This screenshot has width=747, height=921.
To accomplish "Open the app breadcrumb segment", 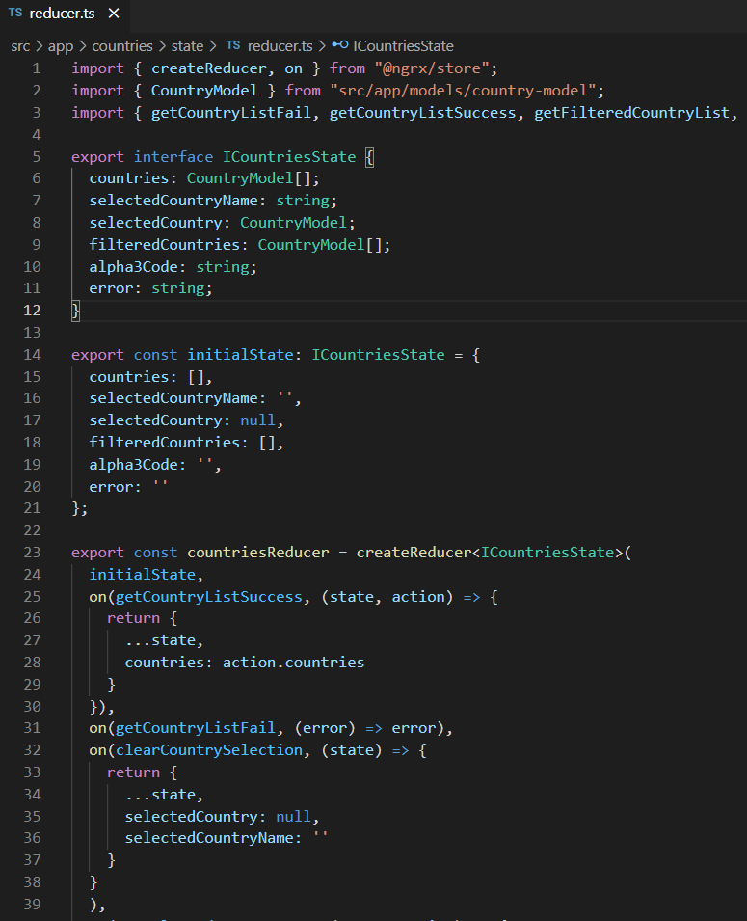I will coord(61,45).
